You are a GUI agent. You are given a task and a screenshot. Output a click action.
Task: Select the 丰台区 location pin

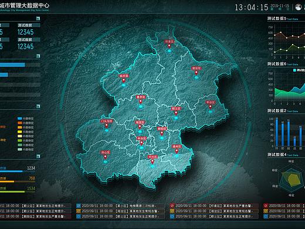[141, 143]
